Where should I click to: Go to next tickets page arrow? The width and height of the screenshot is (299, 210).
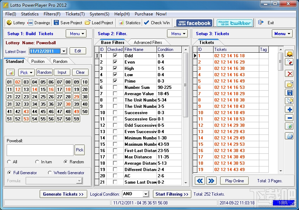click(211, 181)
